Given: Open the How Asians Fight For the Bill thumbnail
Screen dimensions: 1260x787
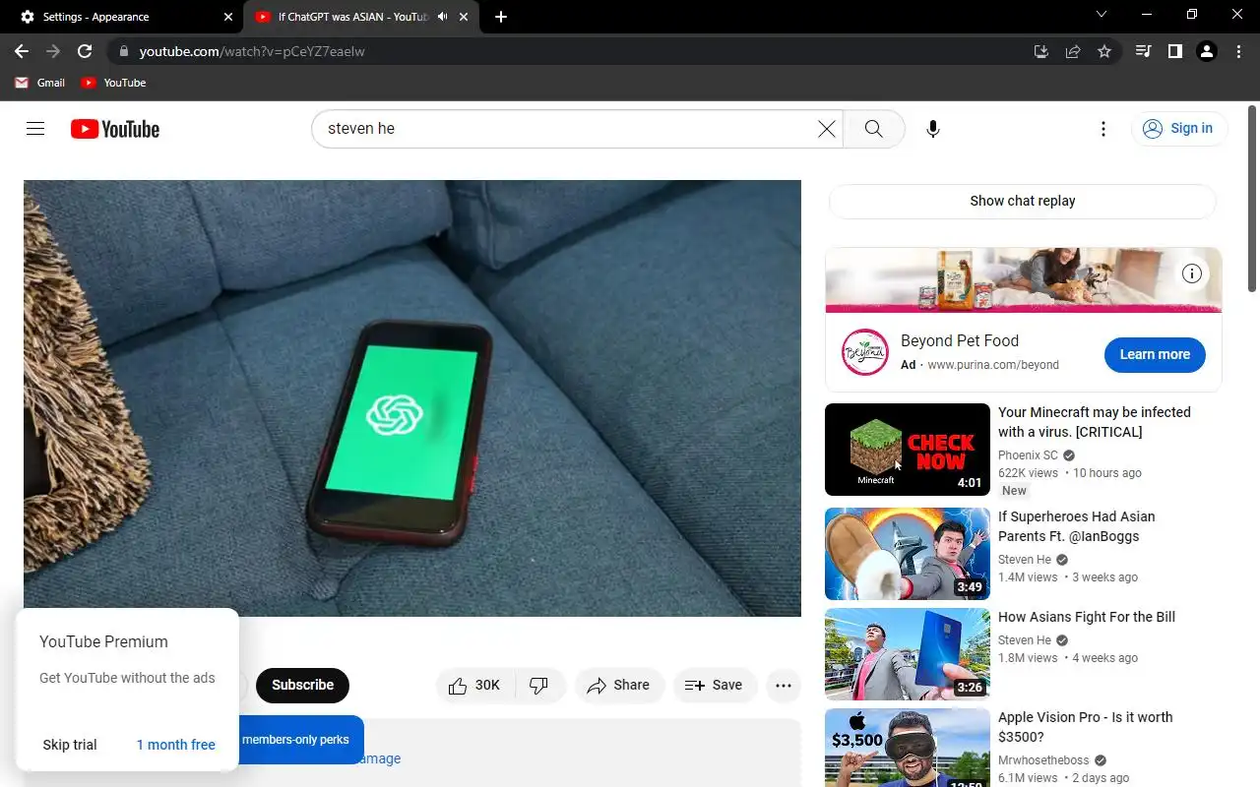Looking at the screenshot, I should (908, 654).
